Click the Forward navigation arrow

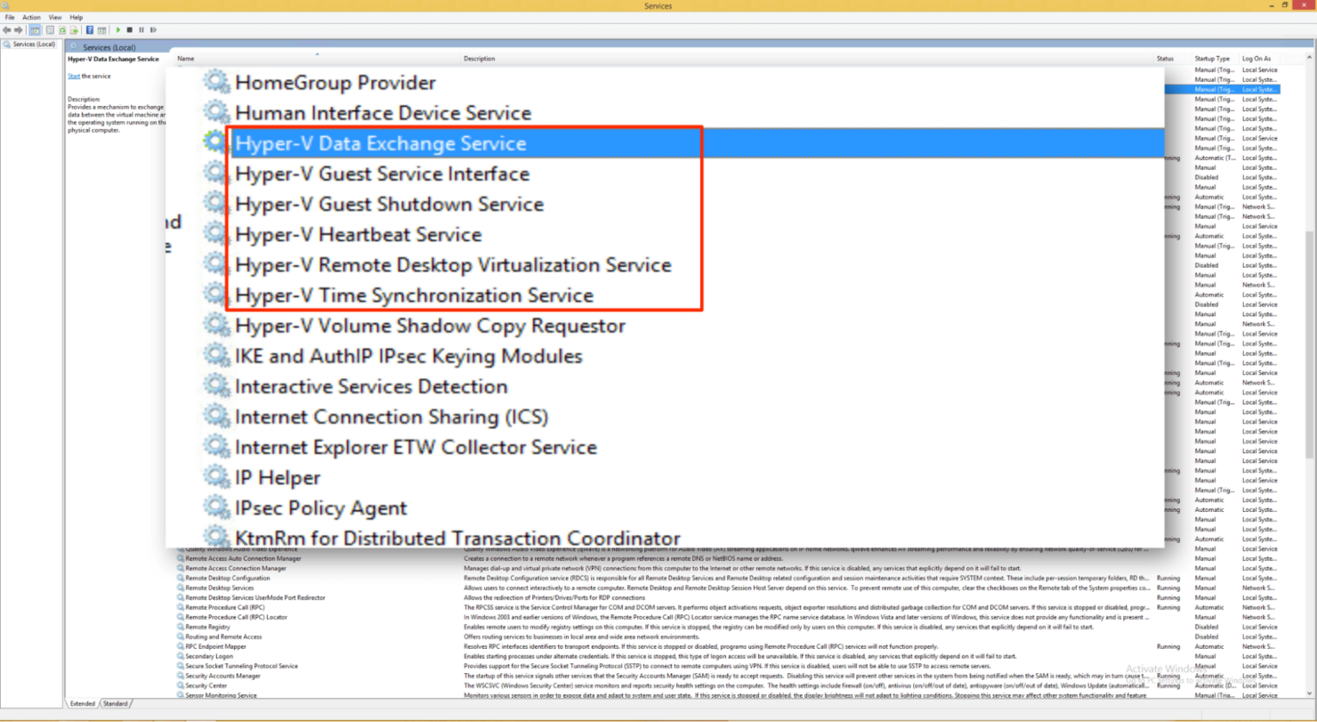coord(18,29)
